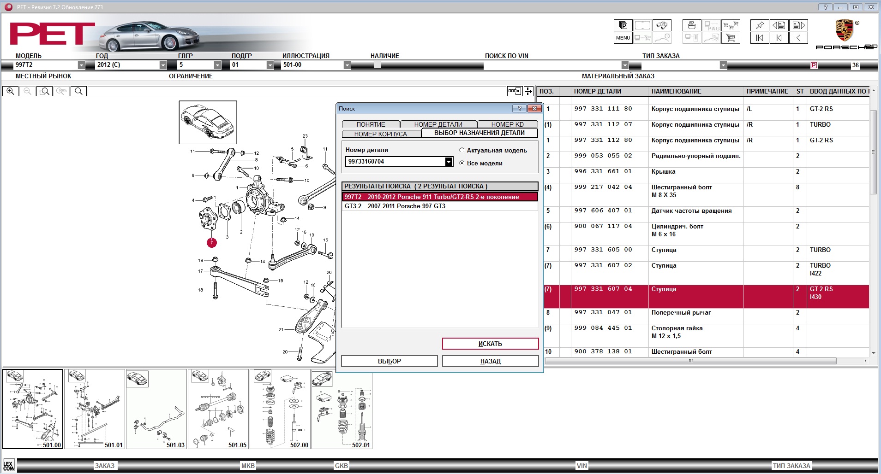Click the printer icon
Image resolution: width=881 pixels, height=474 pixels.
point(692,25)
